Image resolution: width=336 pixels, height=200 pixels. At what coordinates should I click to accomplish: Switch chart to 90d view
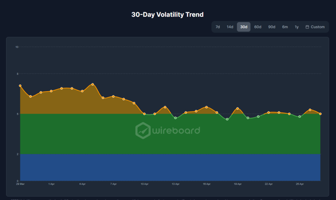click(272, 27)
